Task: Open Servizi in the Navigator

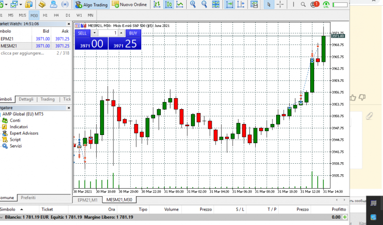Action: (x=16, y=146)
